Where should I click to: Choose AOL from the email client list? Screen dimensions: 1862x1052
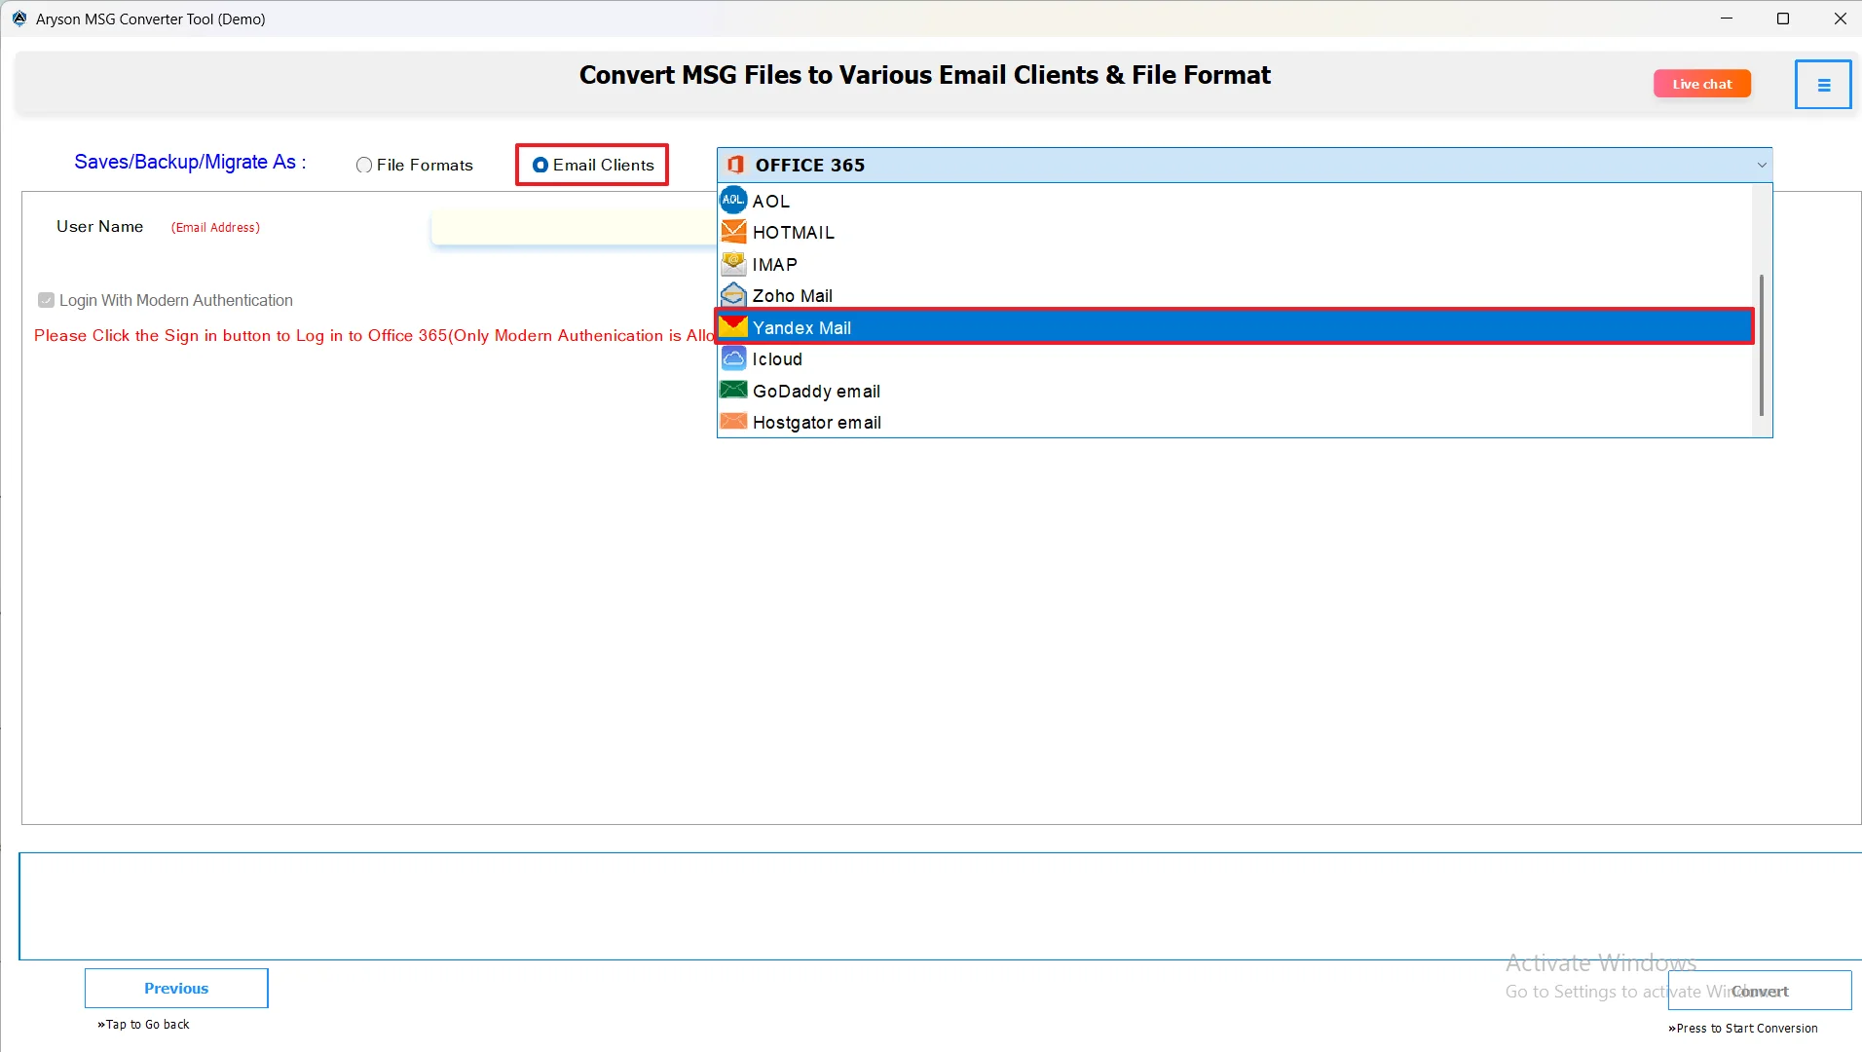(x=1235, y=201)
